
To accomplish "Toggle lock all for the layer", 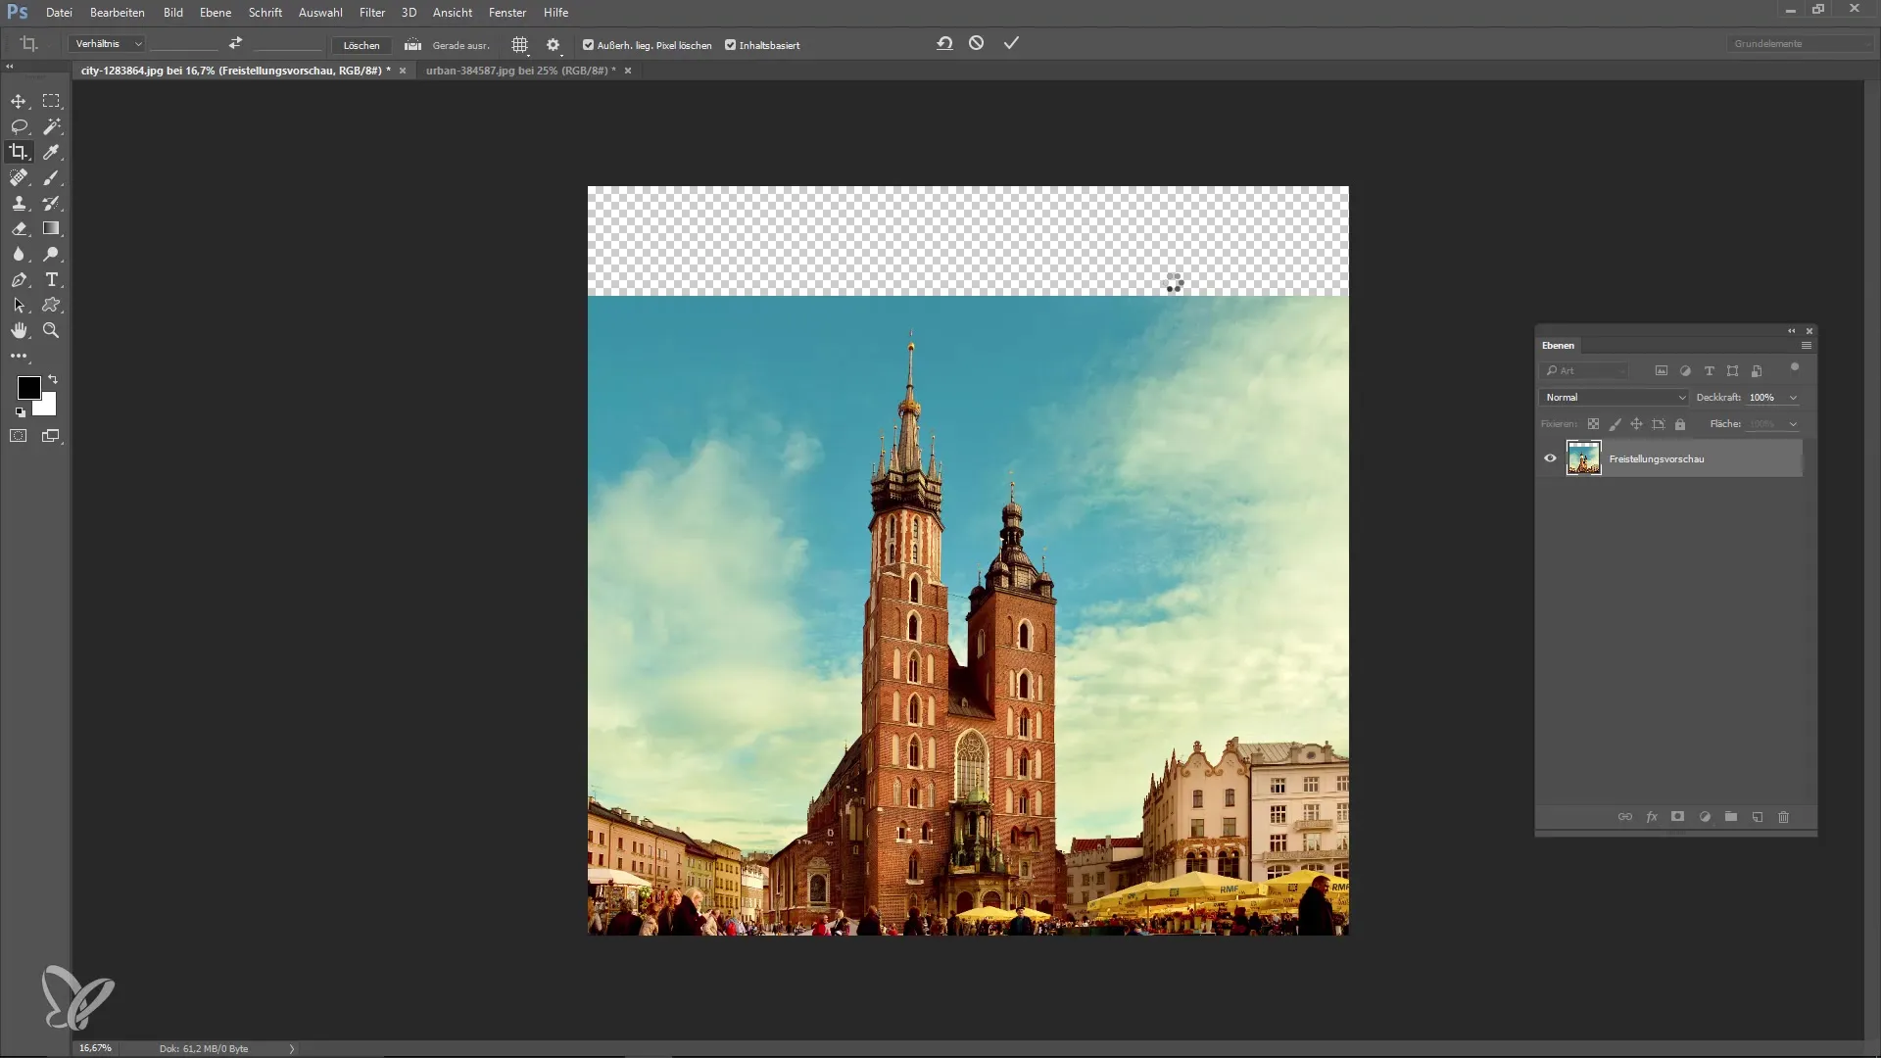I will (1680, 424).
